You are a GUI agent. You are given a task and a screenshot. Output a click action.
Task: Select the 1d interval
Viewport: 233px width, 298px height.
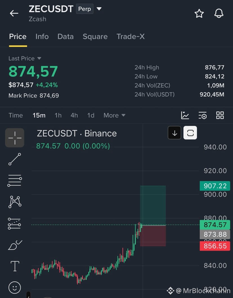coord(91,115)
